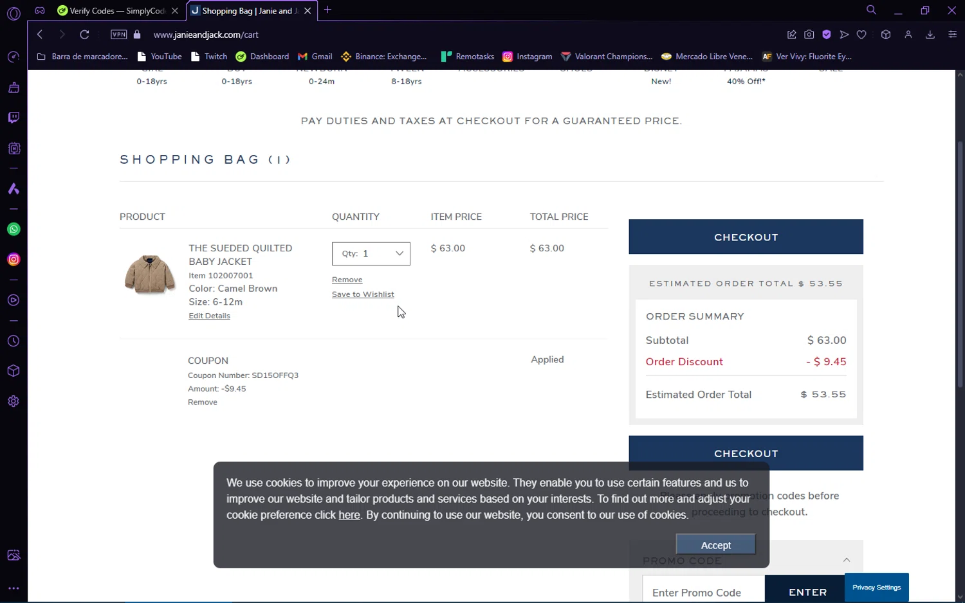
Task: Open Privacy Settings button
Action: click(876, 587)
